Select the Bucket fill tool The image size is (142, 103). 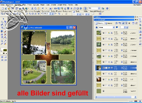point(5,37)
